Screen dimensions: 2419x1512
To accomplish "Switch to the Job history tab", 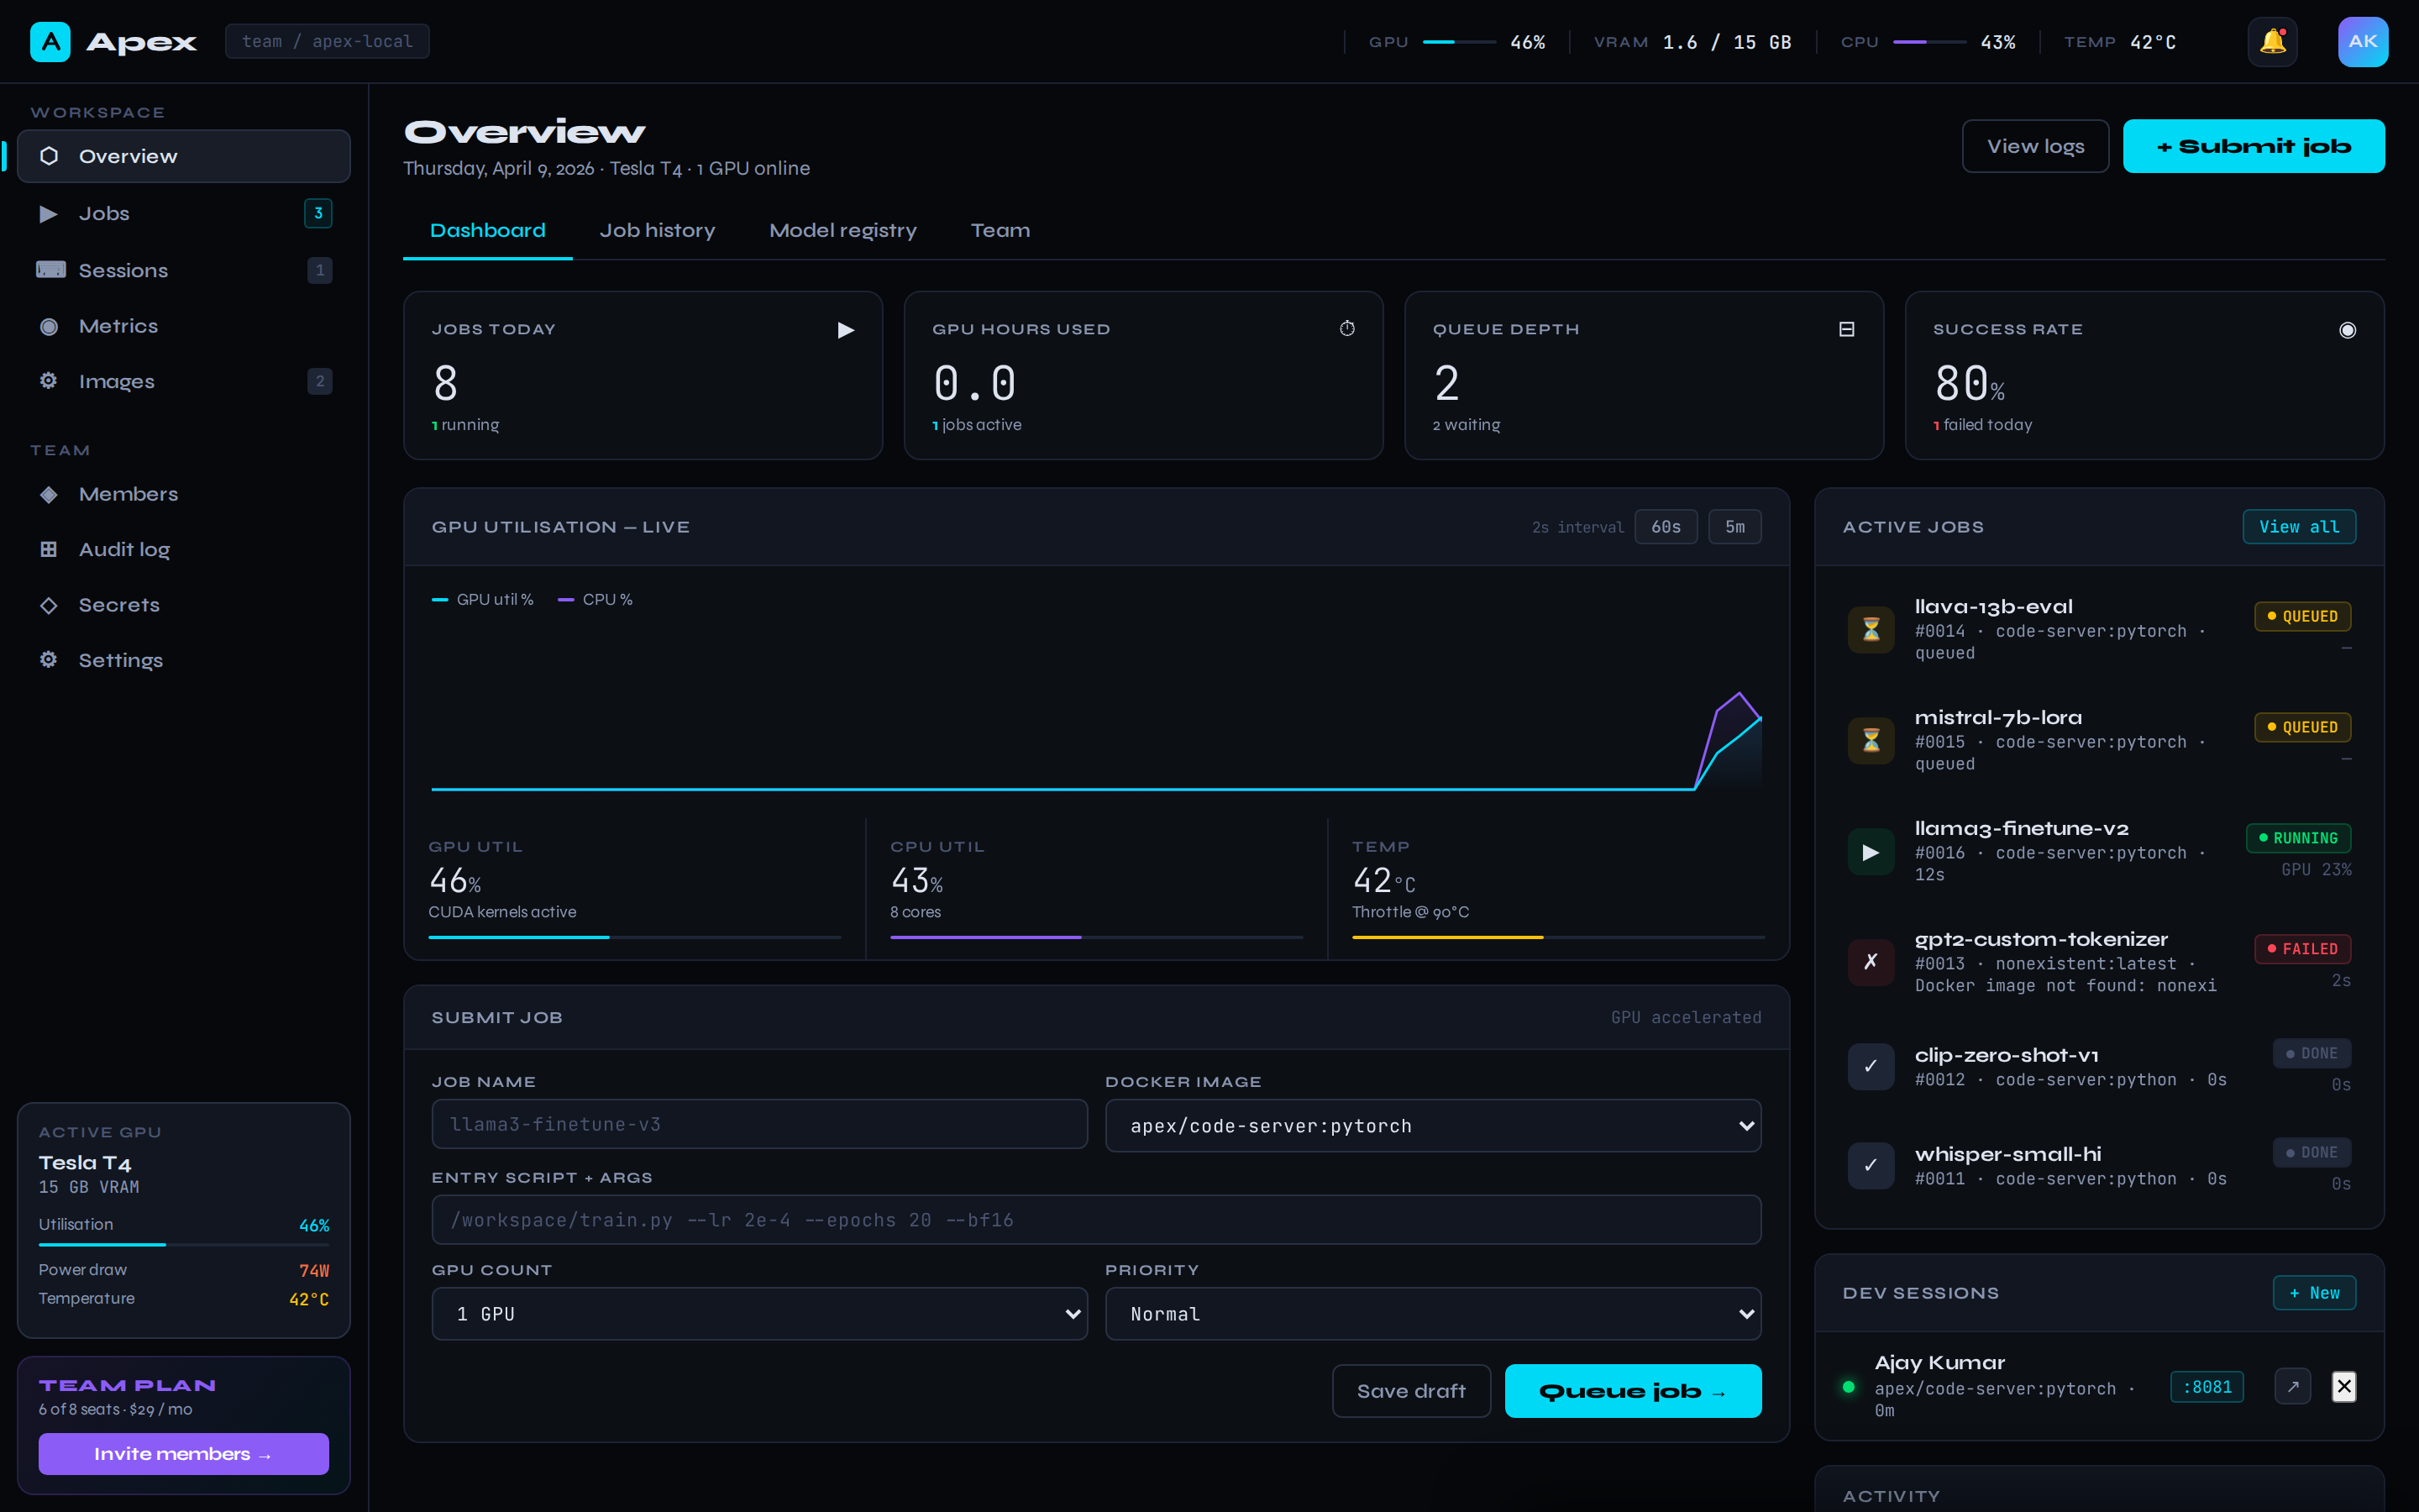I will coord(658,230).
